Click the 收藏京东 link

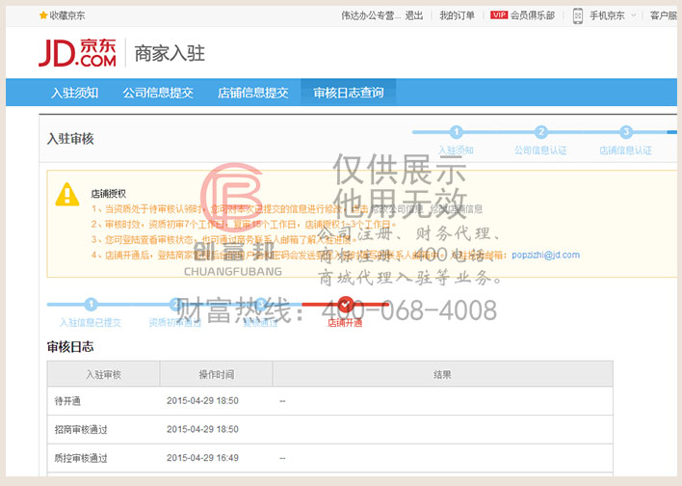point(67,15)
